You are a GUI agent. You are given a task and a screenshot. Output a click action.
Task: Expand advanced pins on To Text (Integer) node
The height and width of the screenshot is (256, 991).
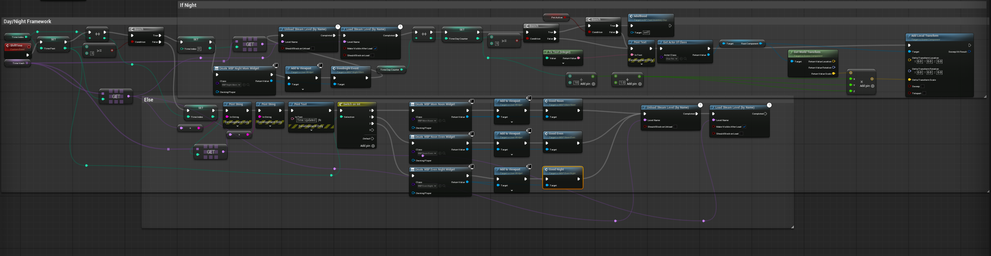point(563,63)
